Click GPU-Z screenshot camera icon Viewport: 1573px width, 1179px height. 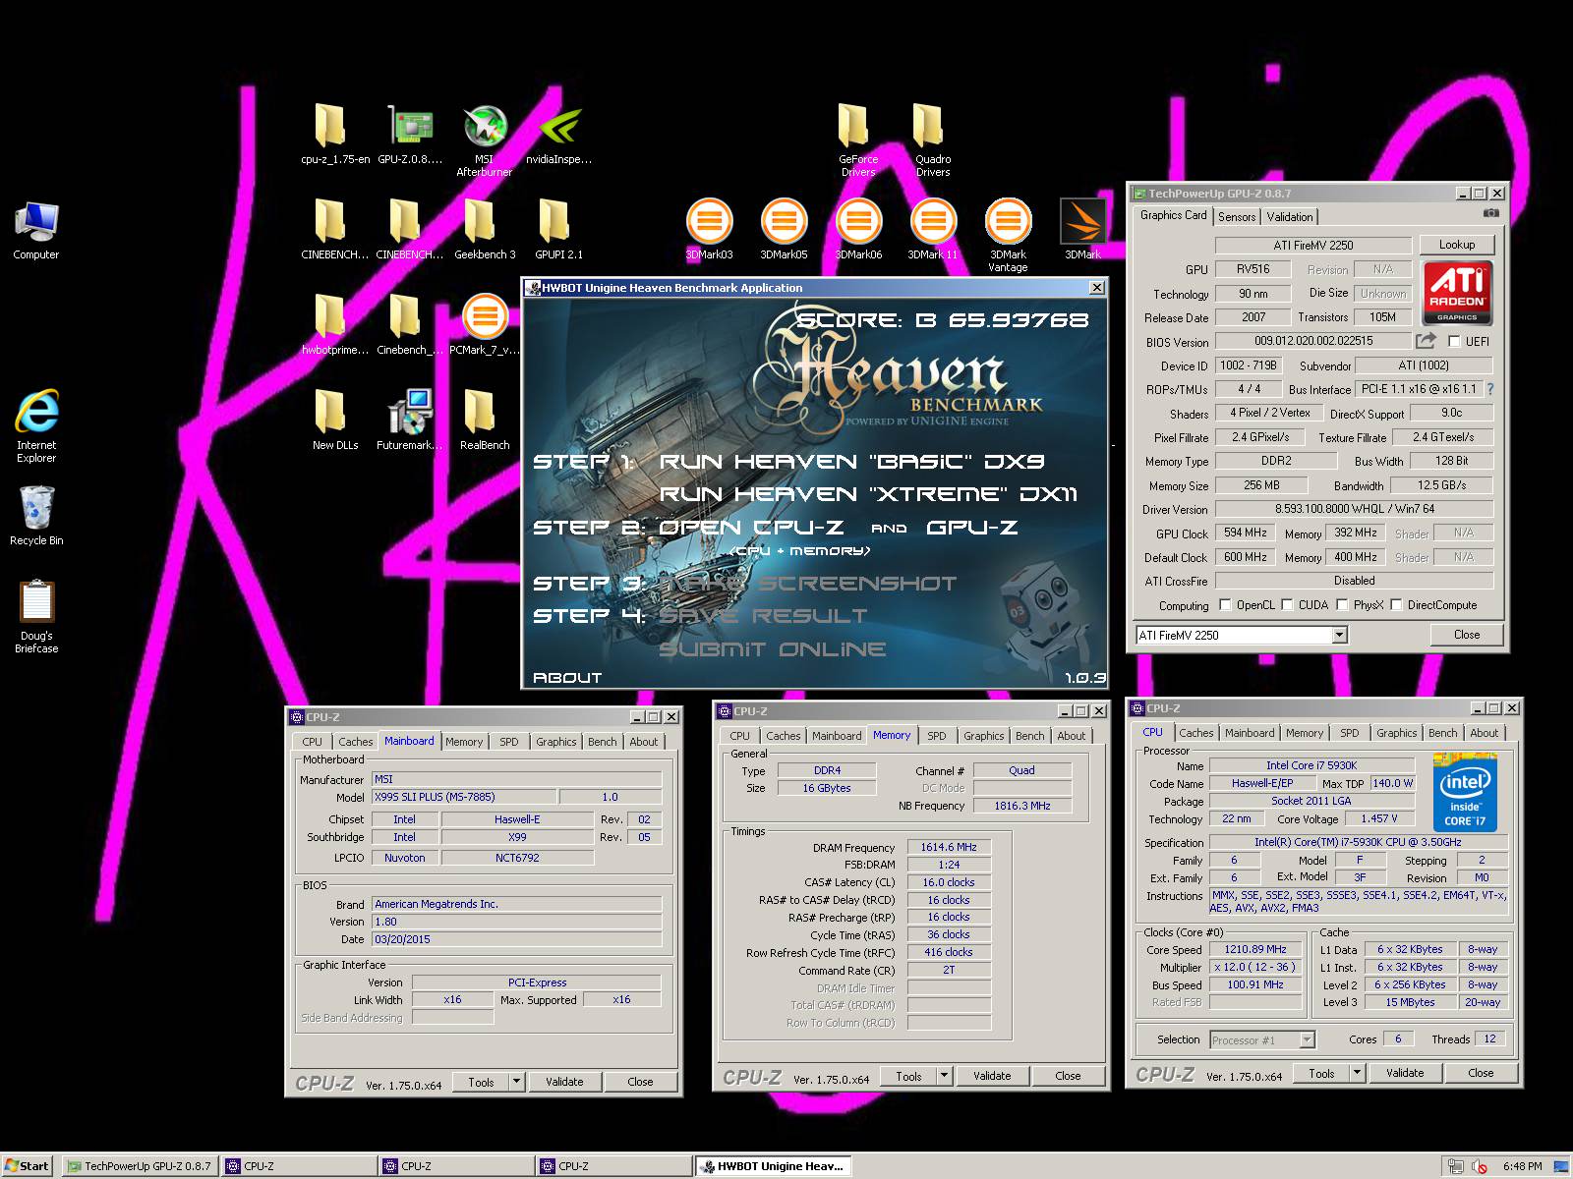(x=1491, y=213)
